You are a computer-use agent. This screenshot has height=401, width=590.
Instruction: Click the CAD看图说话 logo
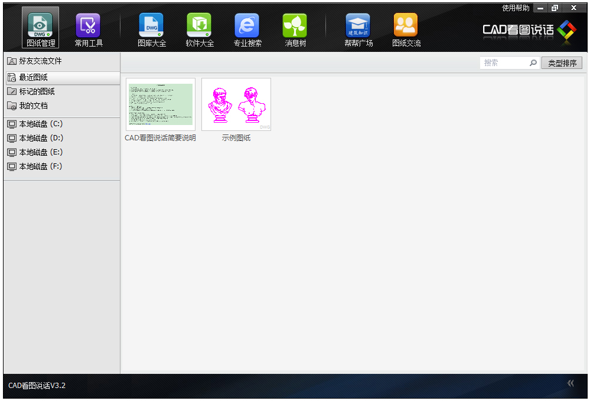[529, 30]
